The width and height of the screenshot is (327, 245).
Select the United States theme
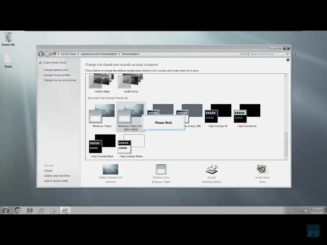click(102, 83)
